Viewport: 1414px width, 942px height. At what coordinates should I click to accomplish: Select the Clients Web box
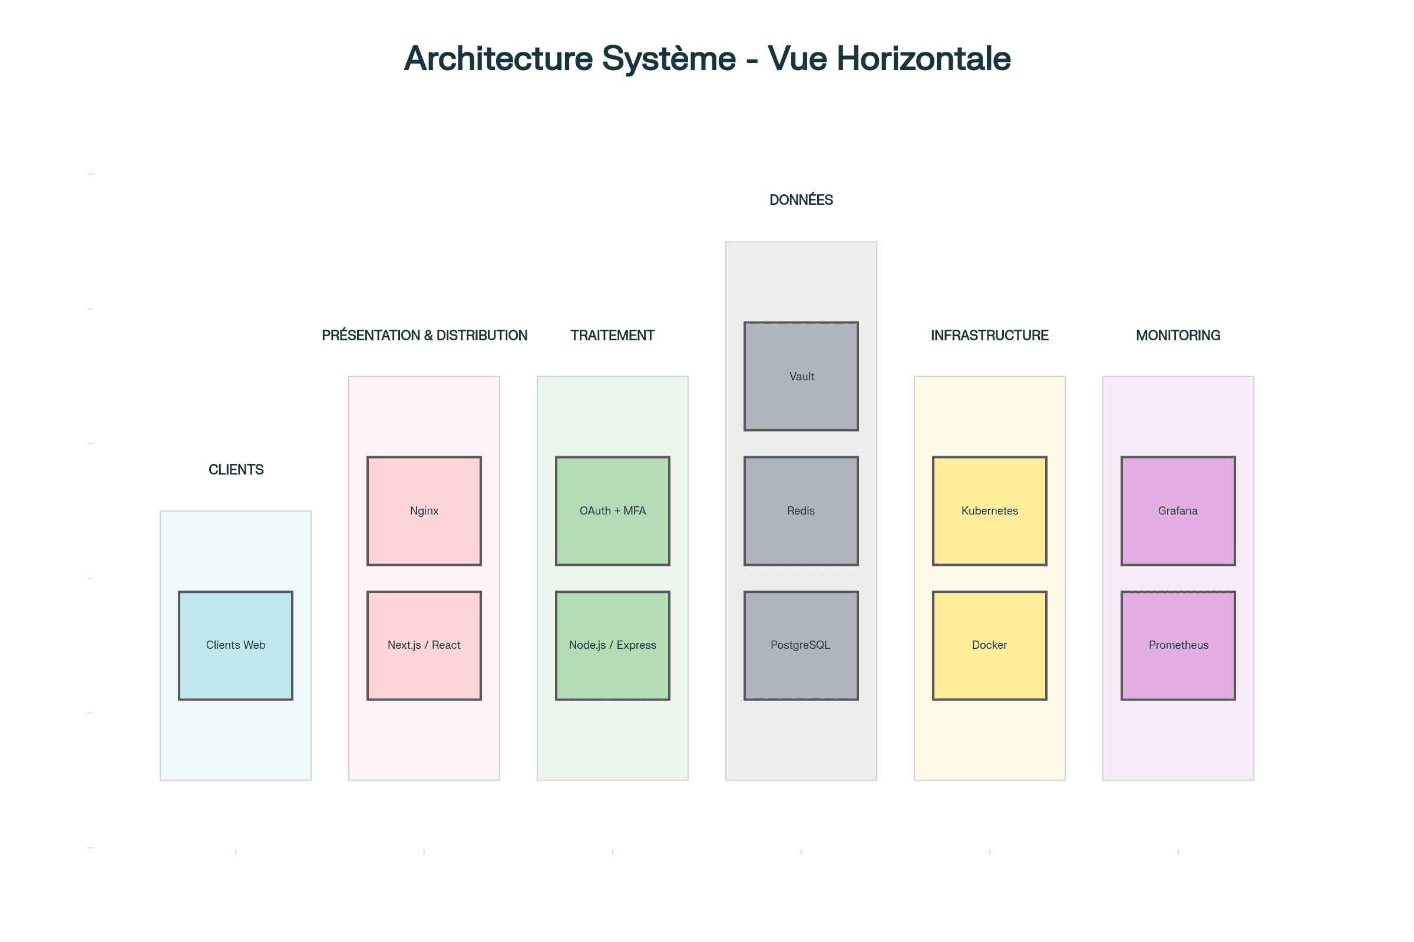click(236, 645)
